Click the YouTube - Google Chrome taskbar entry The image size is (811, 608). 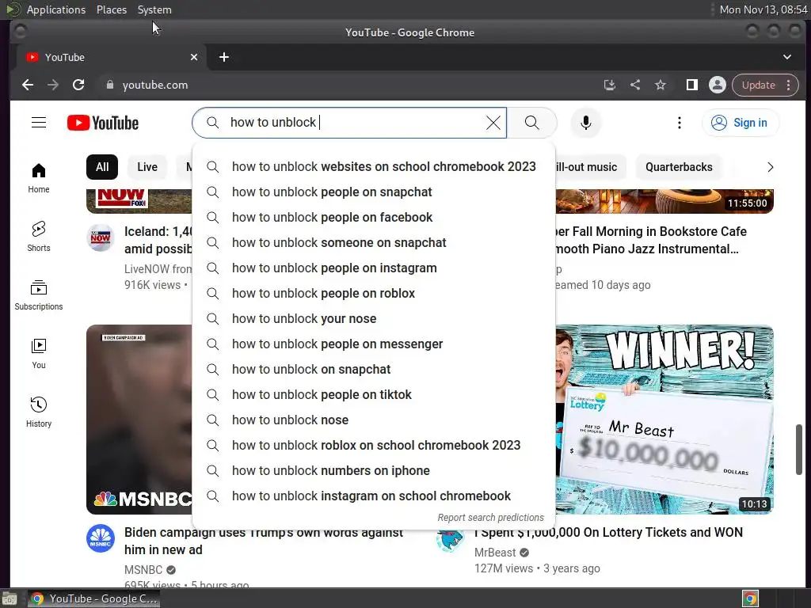tap(93, 598)
